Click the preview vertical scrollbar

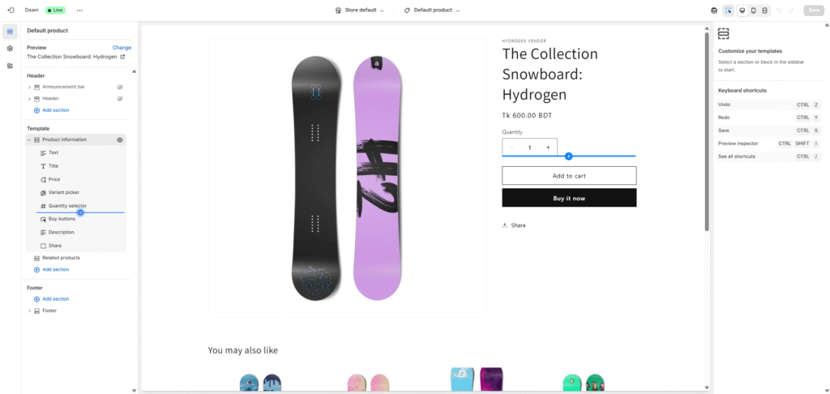click(707, 130)
